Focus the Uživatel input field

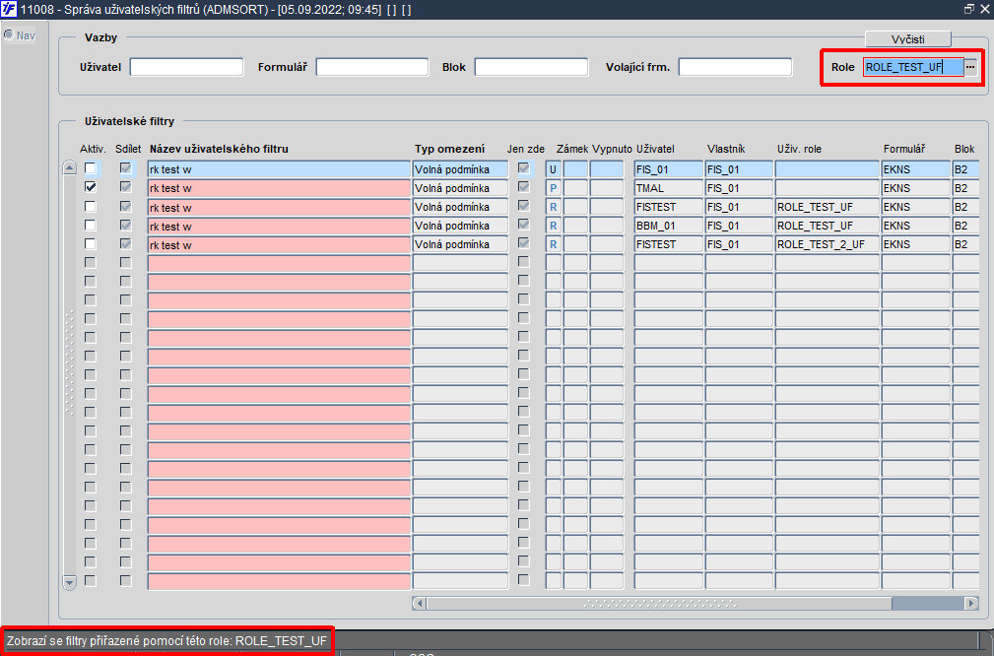pos(186,67)
